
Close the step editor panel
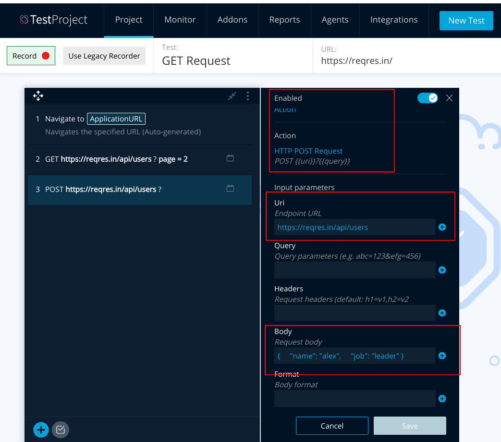coord(449,98)
